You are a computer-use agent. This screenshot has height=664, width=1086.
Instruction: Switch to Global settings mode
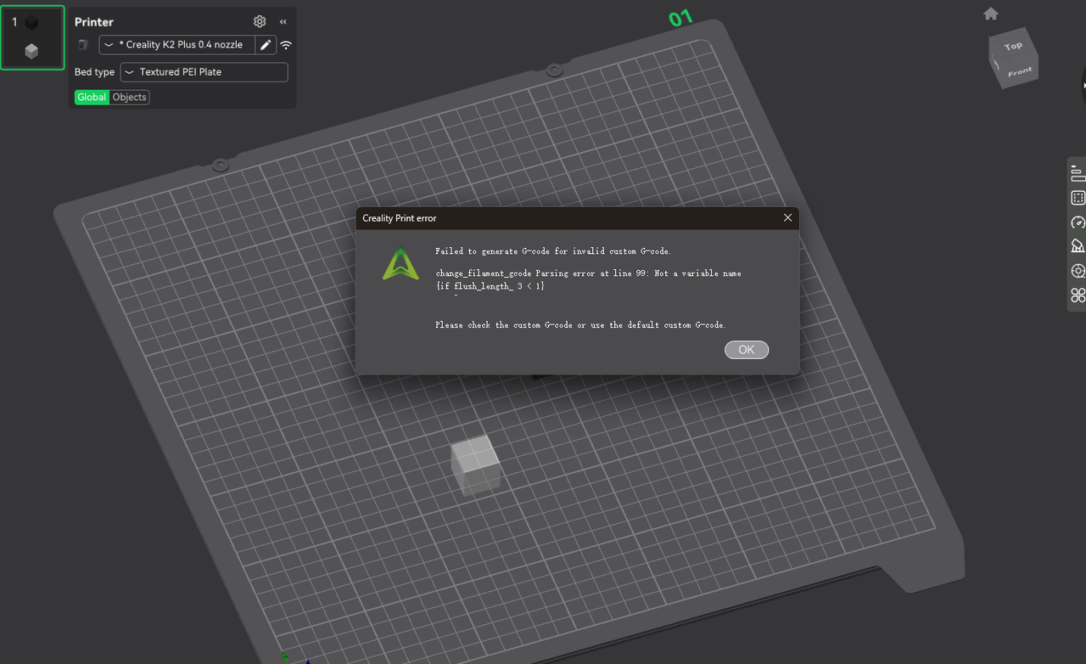(x=92, y=97)
